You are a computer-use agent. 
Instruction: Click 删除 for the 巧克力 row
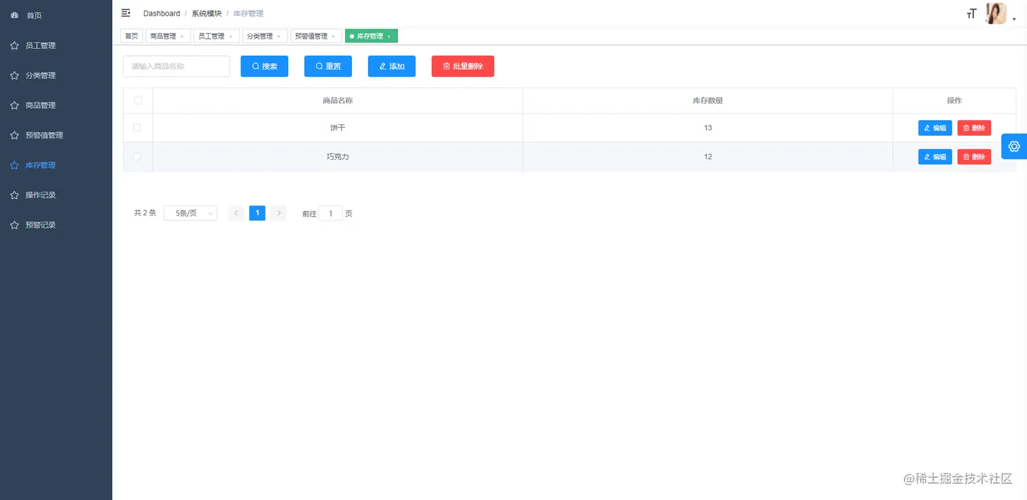coord(974,157)
